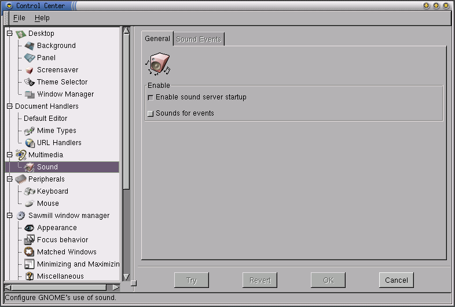The height and width of the screenshot is (307, 455).
Task: Click the Background icon in the tree
Action: click(x=30, y=46)
